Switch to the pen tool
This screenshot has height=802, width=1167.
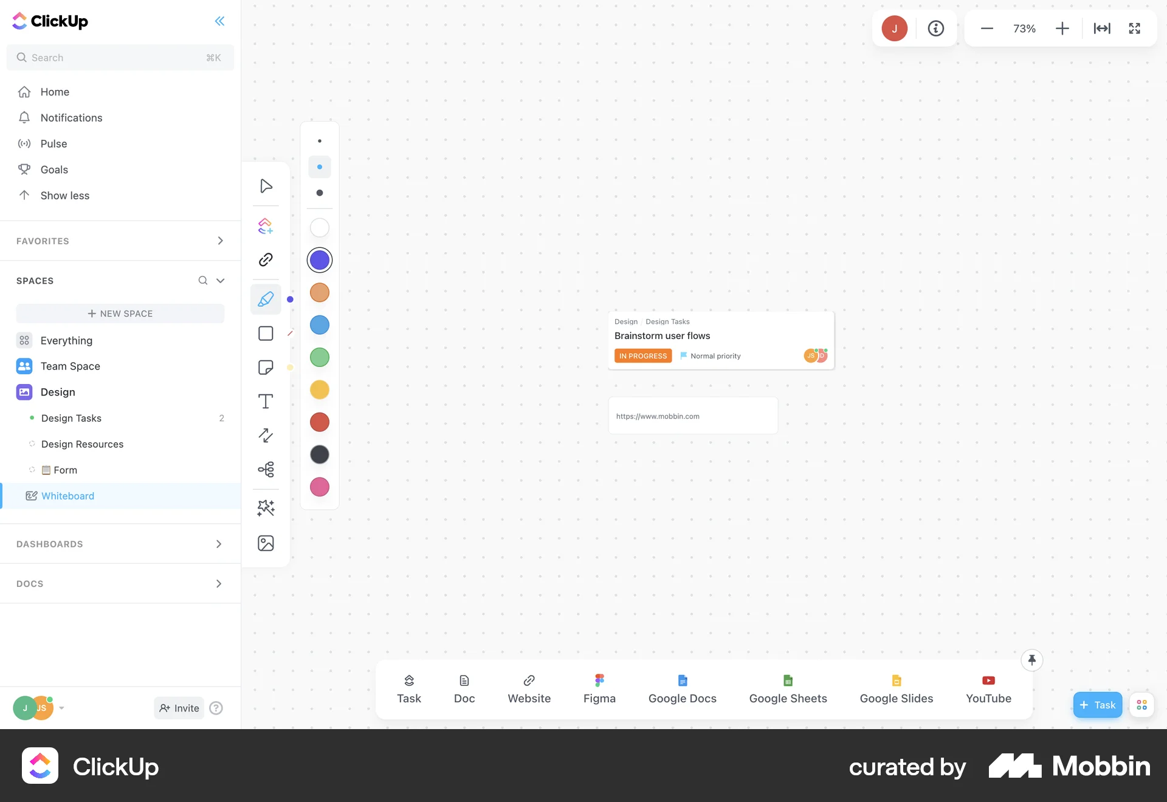[266, 299]
